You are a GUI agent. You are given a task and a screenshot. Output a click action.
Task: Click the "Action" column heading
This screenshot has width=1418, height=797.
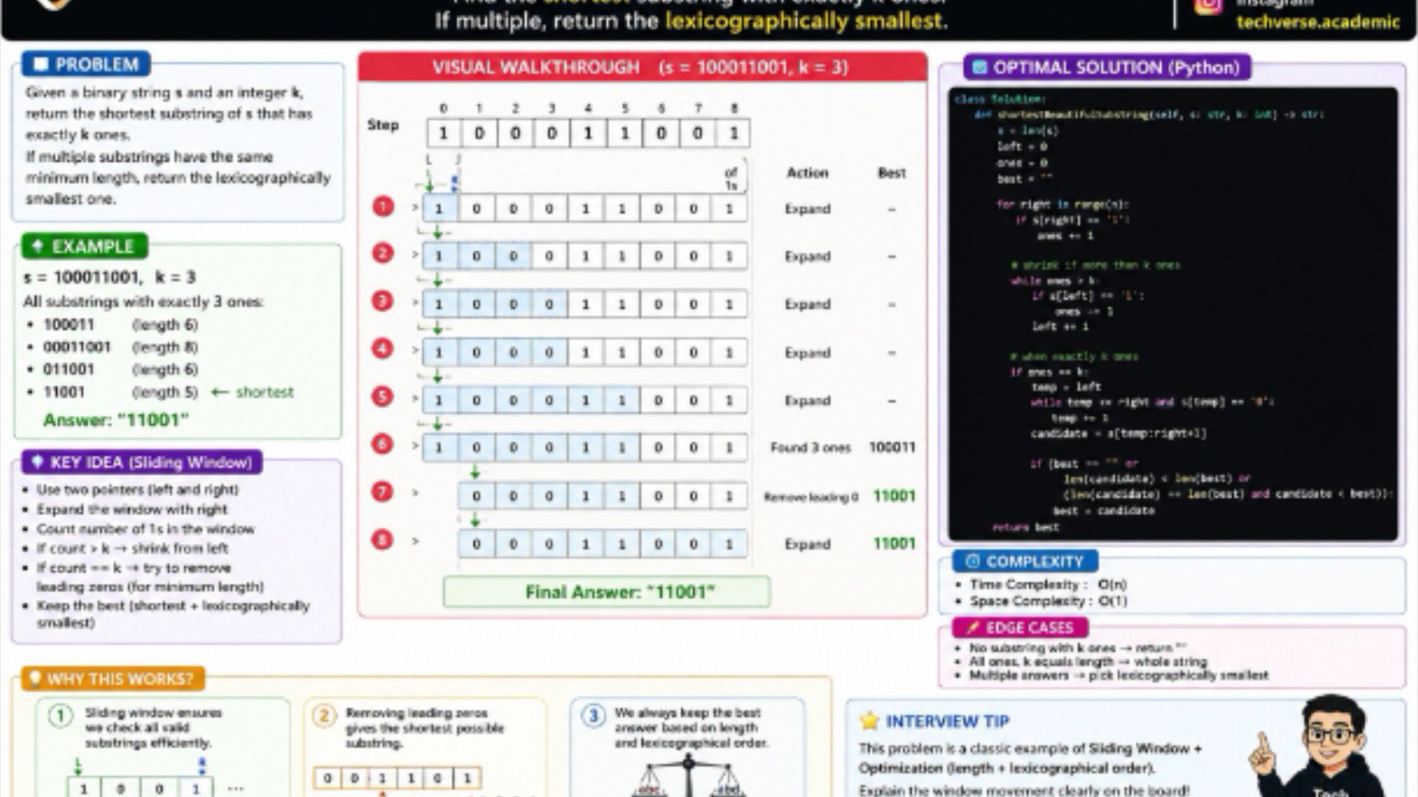[807, 173]
